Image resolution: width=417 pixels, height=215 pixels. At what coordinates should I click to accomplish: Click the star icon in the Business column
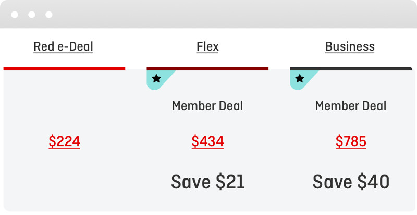click(x=300, y=78)
